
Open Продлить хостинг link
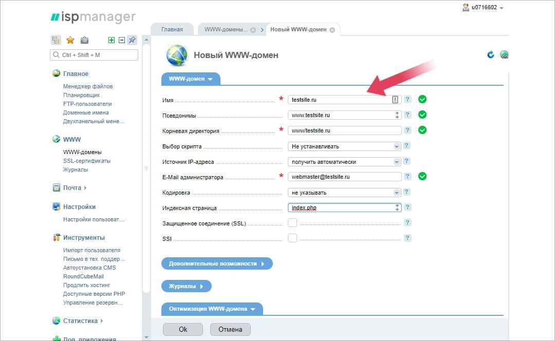tap(87, 285)
